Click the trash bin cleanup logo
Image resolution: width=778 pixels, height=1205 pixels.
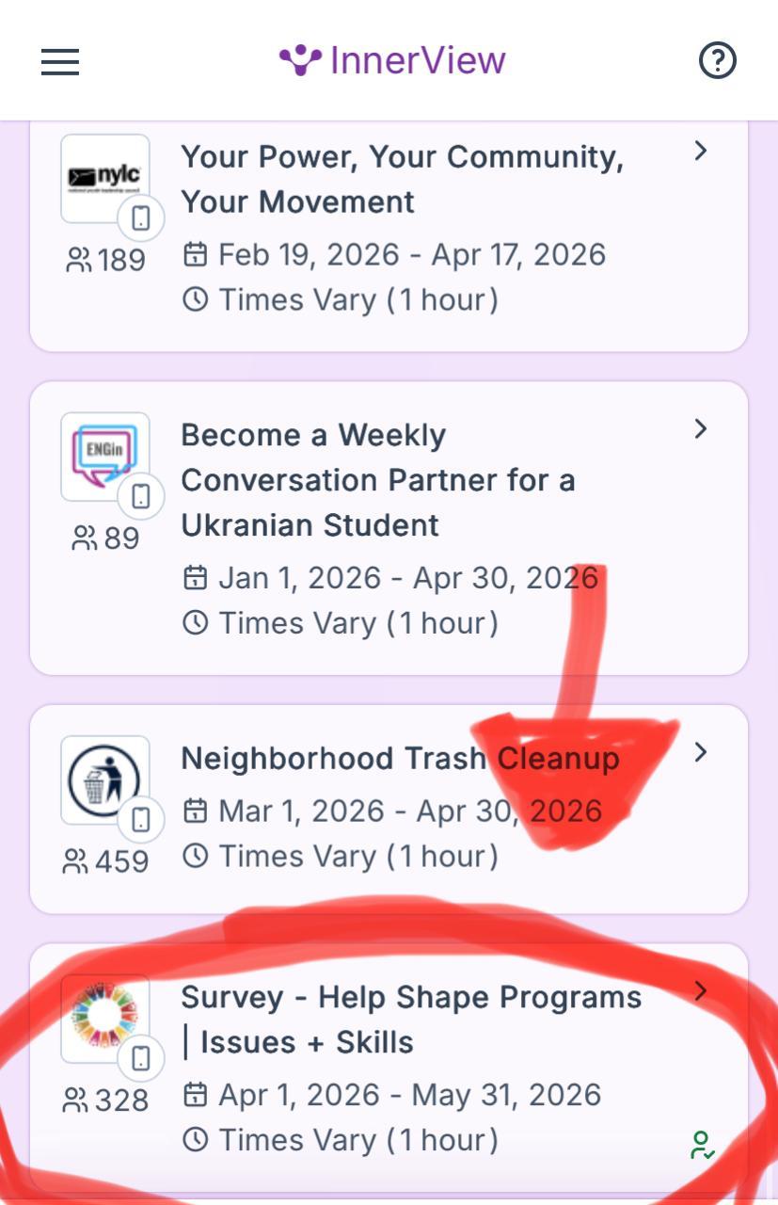pos(104,779)
